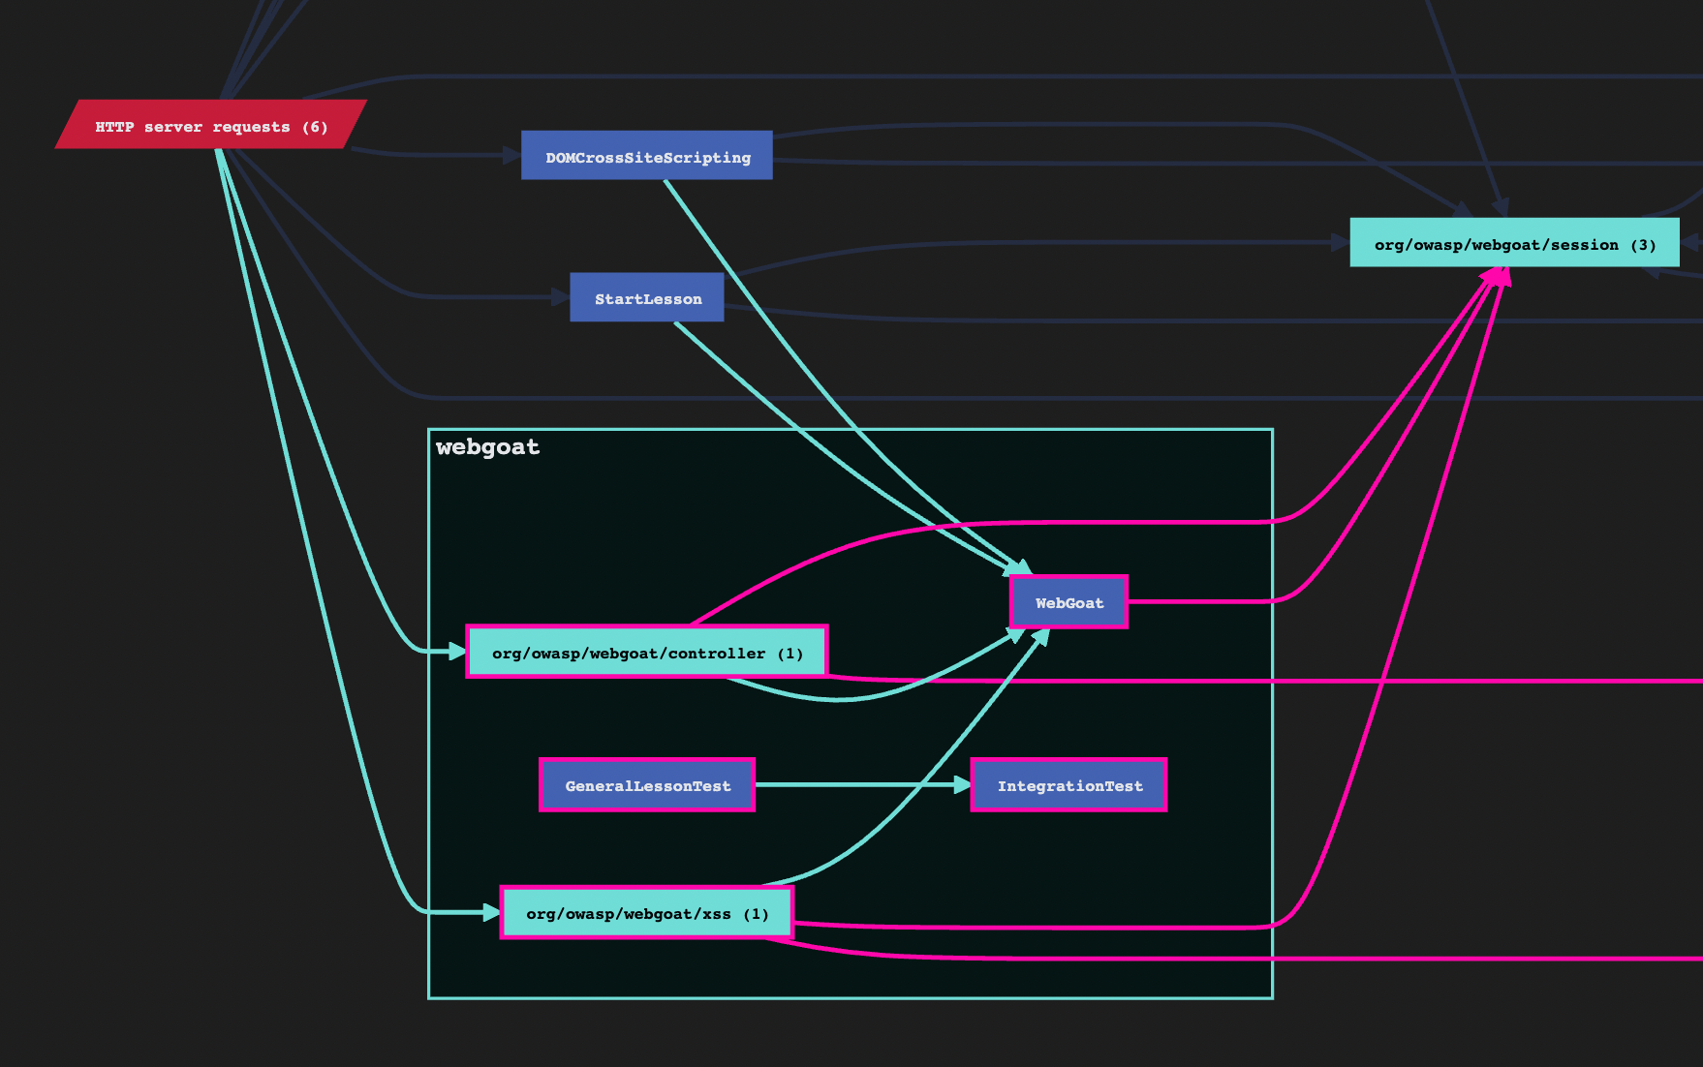1703x1067 pixels.
Task: Click the DOMCrossSiteScripting class node
Action: 647,156
